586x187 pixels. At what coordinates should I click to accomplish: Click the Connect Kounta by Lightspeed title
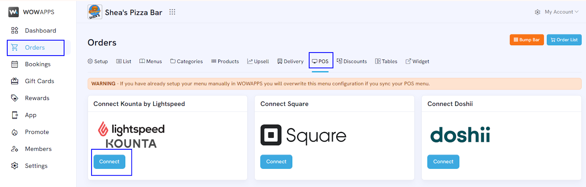139,104
